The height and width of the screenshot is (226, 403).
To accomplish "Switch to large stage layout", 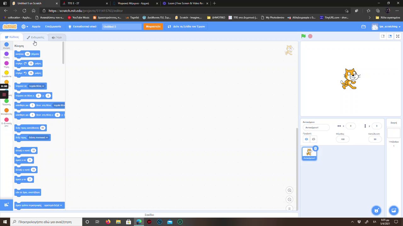I will point(390,36).
